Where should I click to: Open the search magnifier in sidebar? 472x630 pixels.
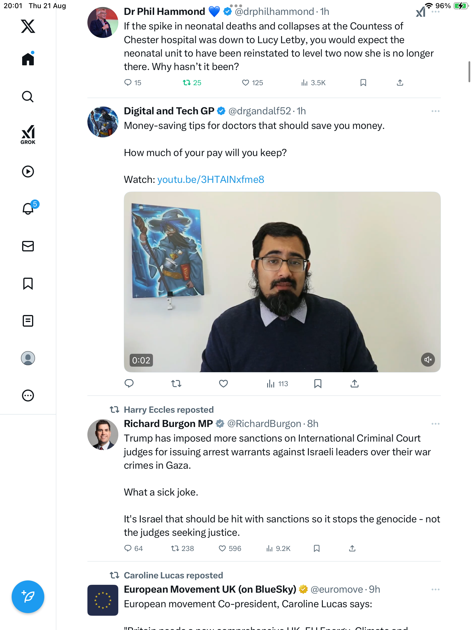tap(28, 97)
